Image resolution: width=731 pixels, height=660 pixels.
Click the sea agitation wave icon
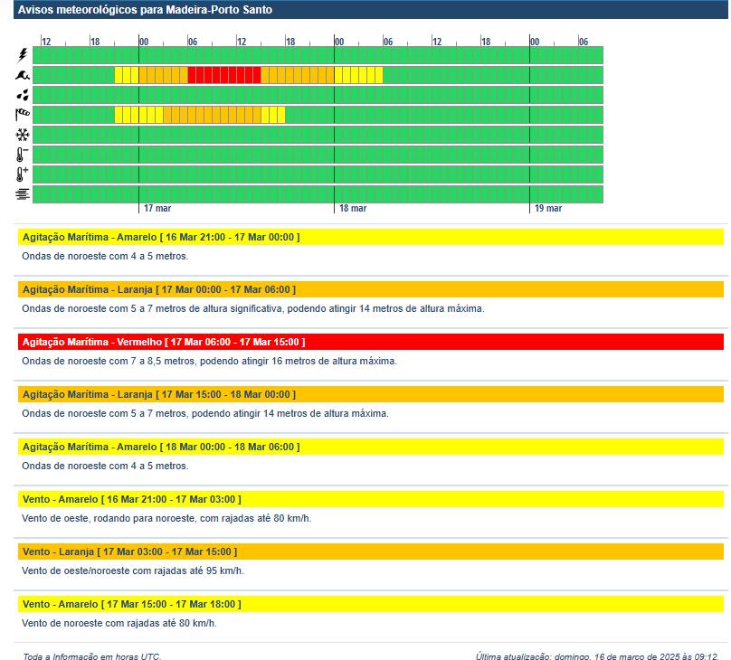tap(23, 75)
